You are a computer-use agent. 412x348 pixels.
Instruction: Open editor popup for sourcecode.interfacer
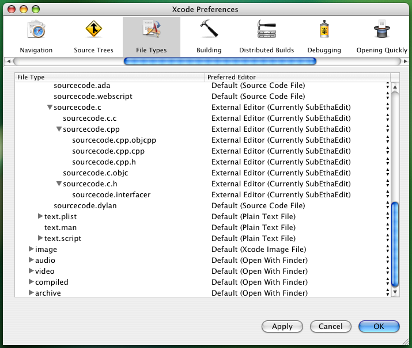[388, 194]
